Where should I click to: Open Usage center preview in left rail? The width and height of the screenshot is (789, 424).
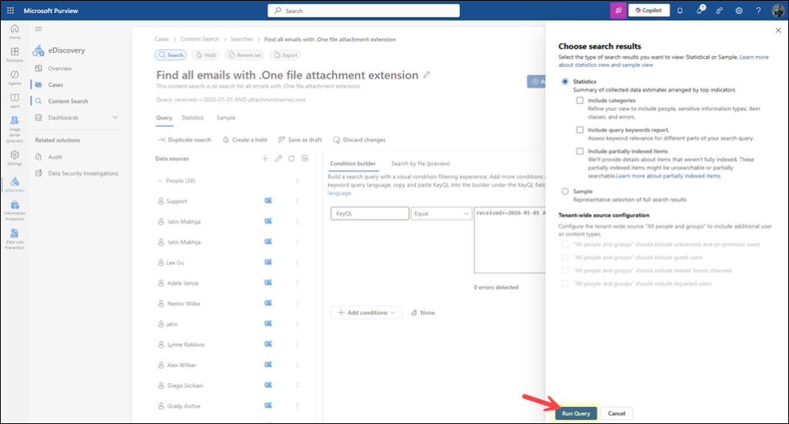point(15,129)
